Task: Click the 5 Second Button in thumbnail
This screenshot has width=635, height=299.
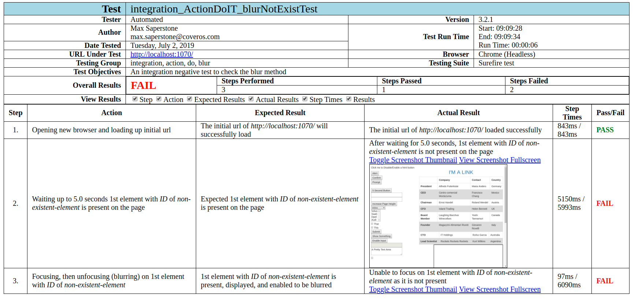Action: (381, 190)
